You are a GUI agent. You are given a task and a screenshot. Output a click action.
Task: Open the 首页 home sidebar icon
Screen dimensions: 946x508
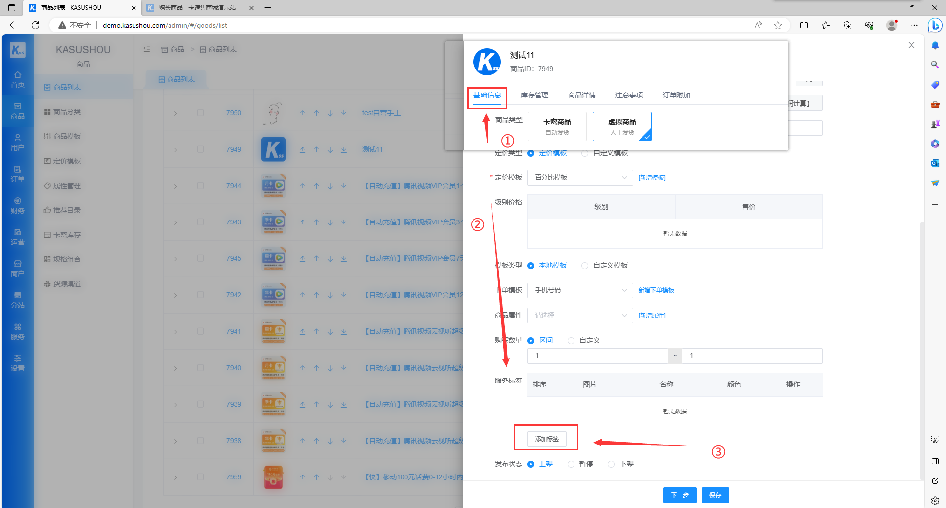click(x=18, y=79)
